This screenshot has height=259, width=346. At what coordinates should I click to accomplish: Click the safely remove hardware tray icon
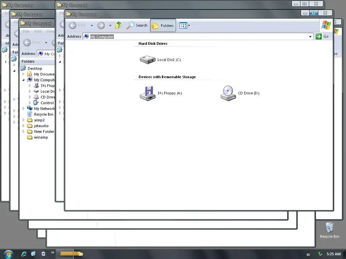320,254
